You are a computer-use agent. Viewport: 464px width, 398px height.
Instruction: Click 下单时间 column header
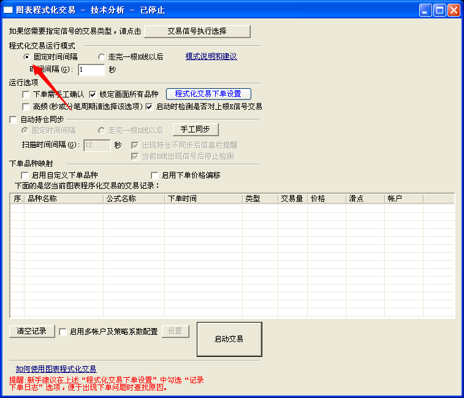click(x=203, y=199)
